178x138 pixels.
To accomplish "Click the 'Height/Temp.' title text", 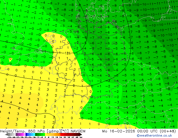I will (13, 131).
